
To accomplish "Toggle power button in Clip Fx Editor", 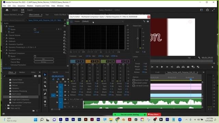I will pos(72,21).
